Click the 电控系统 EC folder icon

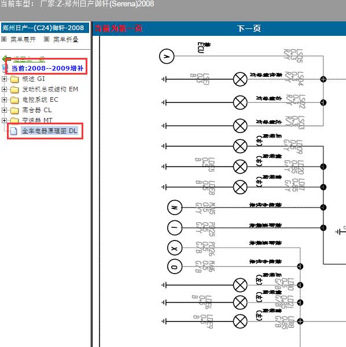click(x=14, y=100)
